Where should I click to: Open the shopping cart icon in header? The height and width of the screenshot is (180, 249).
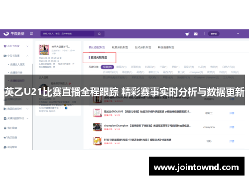(x=187, y=34)
